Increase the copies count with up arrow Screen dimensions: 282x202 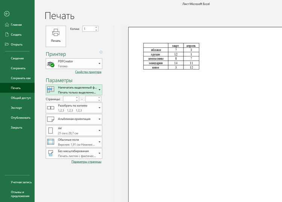96,27
